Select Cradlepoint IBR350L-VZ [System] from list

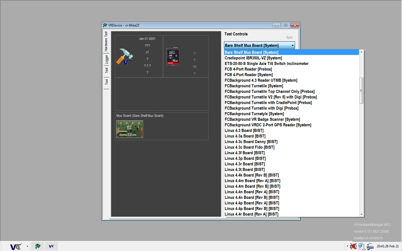click(253, 58)
